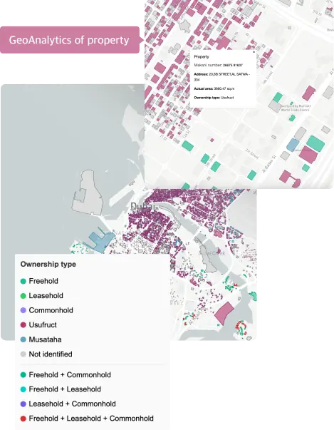Select the Commonhold legend color dot

tap(24, 310)
